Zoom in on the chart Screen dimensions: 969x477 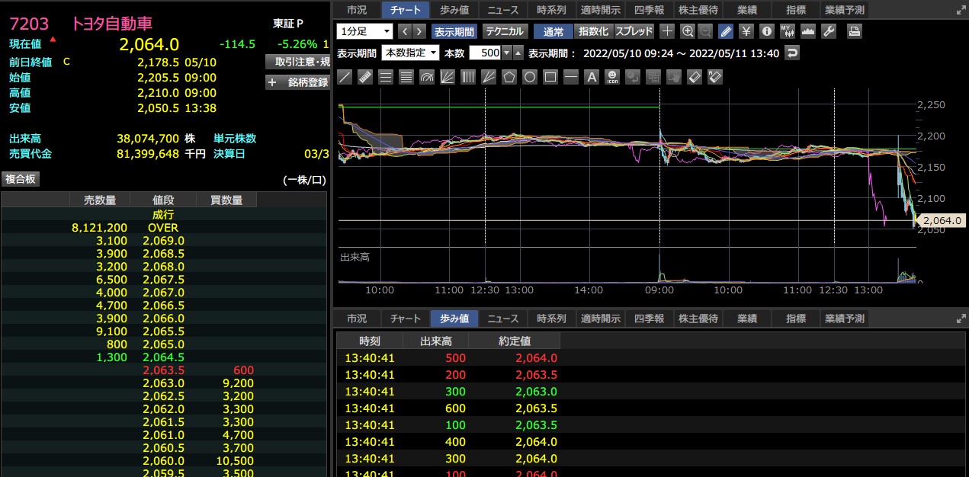click(x=688, y=31)
